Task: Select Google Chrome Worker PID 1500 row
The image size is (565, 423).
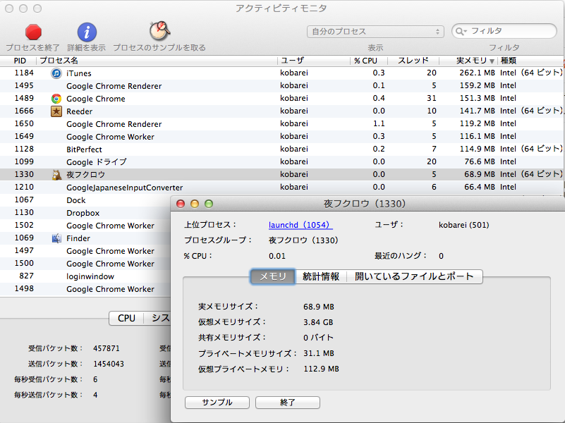Action: [x=85, y=264]
